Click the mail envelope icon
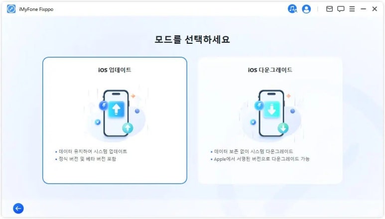The width and height of the screenshot is (385, 219). pyautogui.click(x=329, y=9)
